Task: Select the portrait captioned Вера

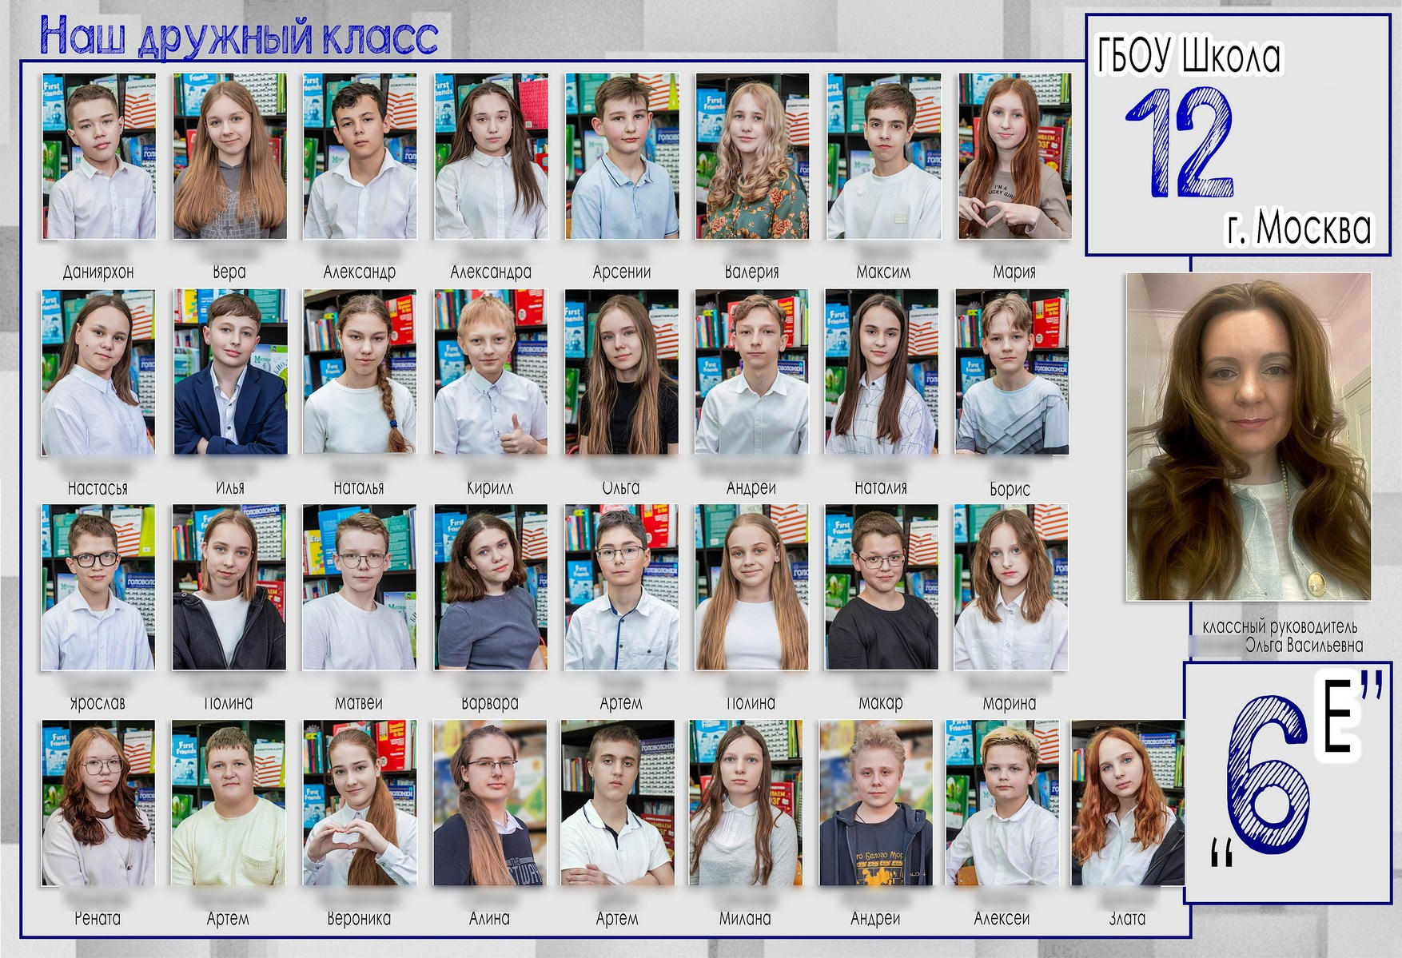Action: [229, 157]
